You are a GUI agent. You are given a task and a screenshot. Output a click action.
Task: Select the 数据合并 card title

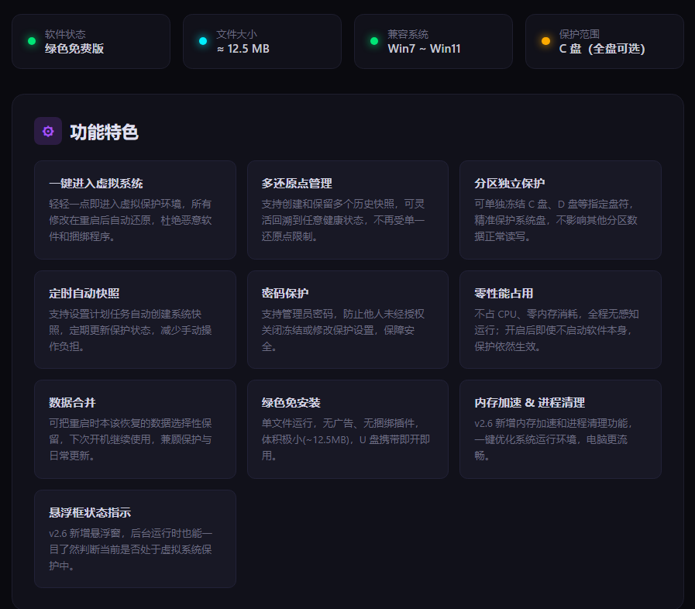[72, 402]
